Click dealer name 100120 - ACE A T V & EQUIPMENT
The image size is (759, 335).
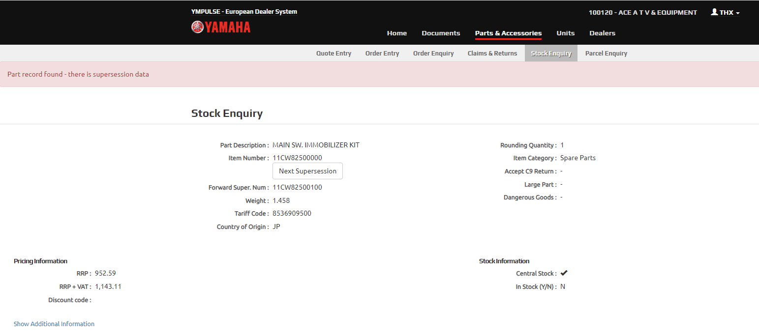coord(643,12)
